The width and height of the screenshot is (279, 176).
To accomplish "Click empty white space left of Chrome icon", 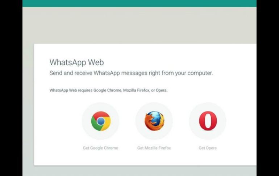I will click(x=59, y=121).
